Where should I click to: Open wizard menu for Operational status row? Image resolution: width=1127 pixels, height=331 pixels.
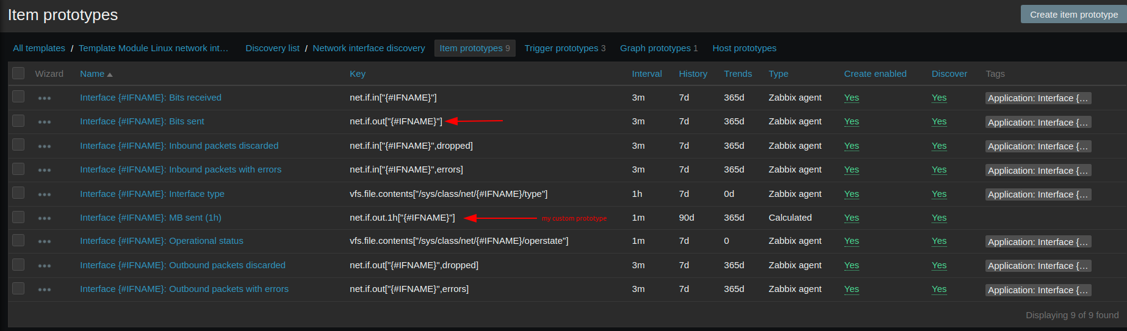click(x=45, y=241)
